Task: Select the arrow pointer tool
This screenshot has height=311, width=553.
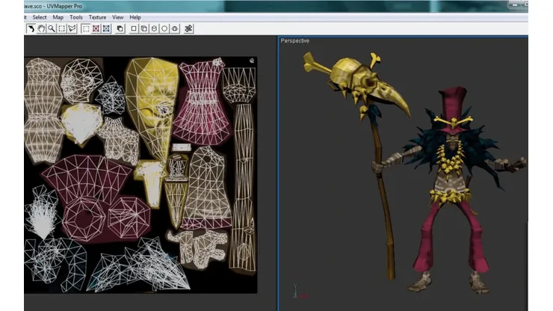Action: click(x=31, y=28)
